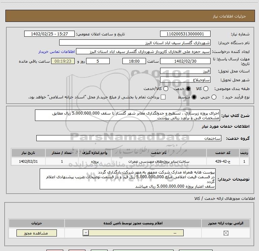
Task: Click the general need description text box
Action: click(127, 115)
